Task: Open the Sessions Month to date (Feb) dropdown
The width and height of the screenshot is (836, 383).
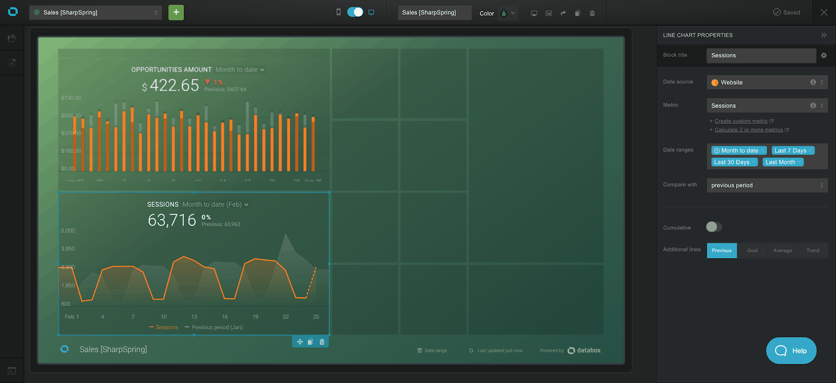Action: pos(215,205)
